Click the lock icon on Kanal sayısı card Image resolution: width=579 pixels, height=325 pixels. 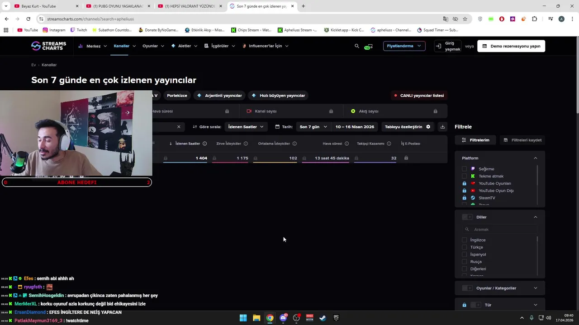pos(331,111)
